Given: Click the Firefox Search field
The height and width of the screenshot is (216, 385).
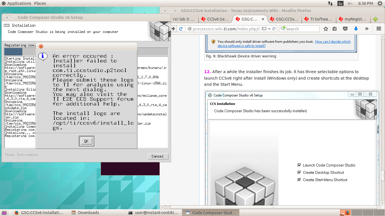Looking at the screenshot, I should click(x=299, y=29).
